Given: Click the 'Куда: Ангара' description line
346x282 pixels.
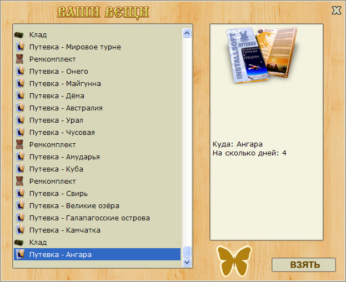Looking at the screenshot, I should tap(238, 144).
